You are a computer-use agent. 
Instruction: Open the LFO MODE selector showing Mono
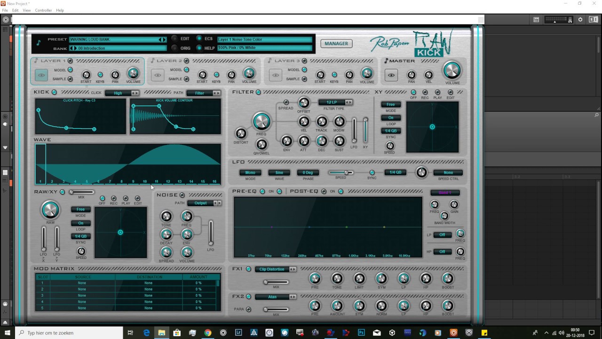(250, 172)
